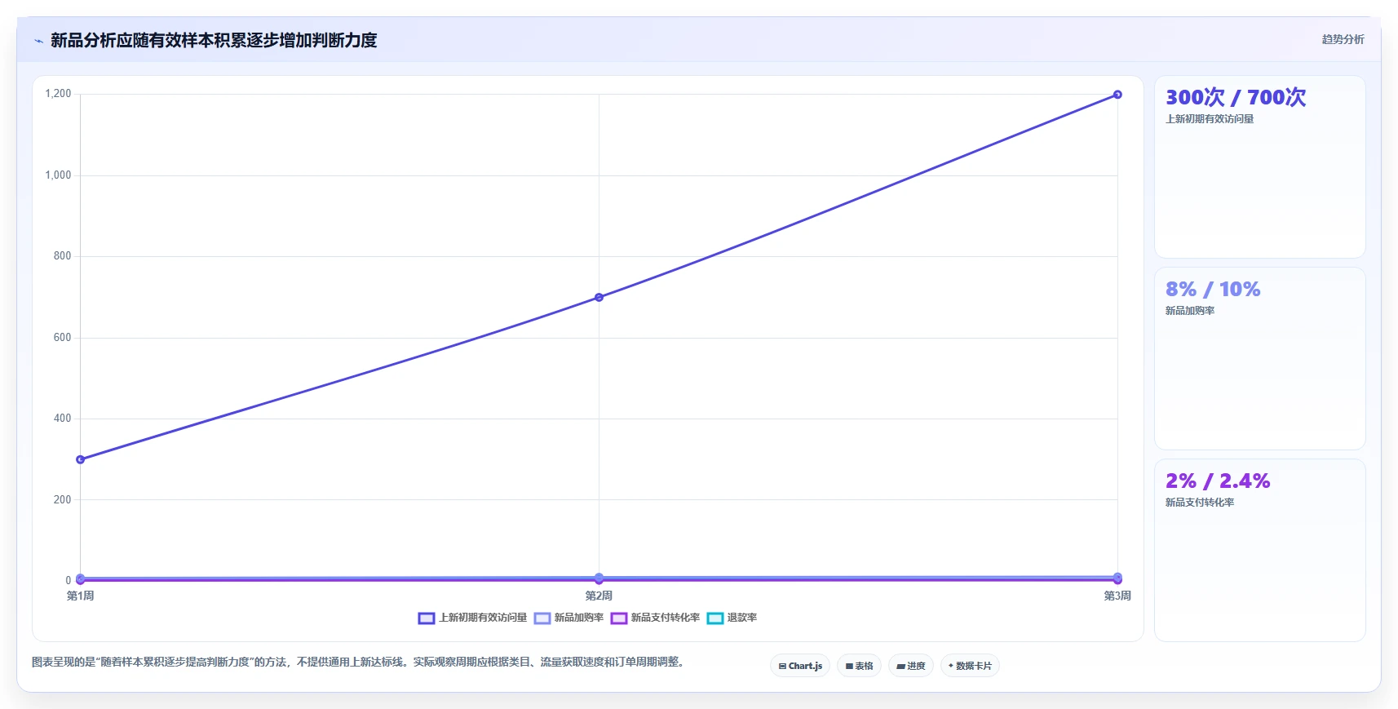Select the 8% / 10% data card

point(1259,358)
